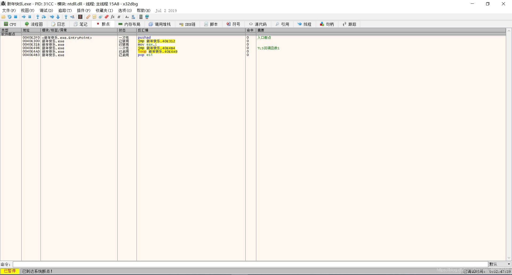
Task: Click the 状态 column header
Action: click(x=127, y=30)
